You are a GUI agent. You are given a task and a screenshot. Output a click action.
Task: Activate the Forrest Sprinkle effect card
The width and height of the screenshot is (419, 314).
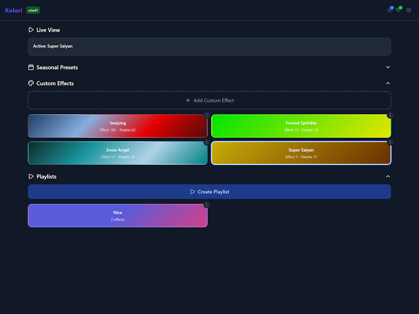coord(301,126)
